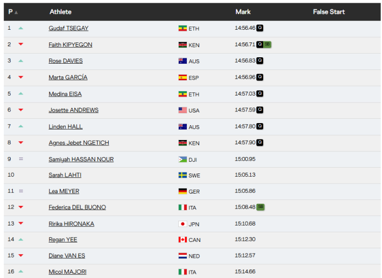Open Micol MAJORI athlete link
This screenshot has width=382, height=278.
pyautogui.click(x=66, y=272)
